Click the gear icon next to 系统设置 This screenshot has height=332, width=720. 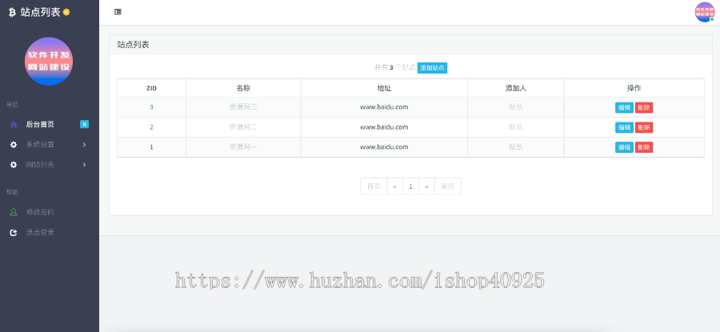14,145
